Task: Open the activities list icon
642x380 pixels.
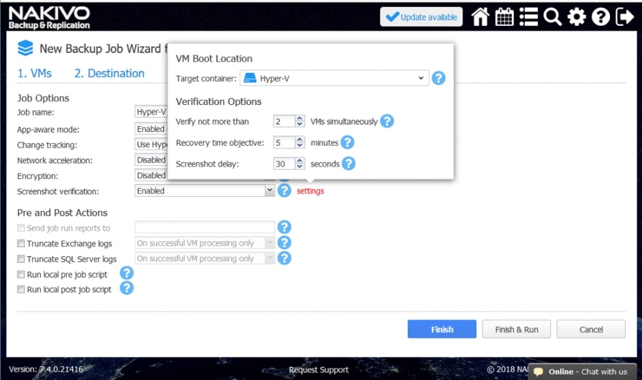Action: click(x=528, y=17)
